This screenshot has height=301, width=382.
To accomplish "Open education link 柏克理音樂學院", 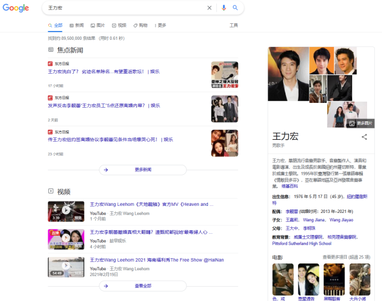I will point(342,237).
